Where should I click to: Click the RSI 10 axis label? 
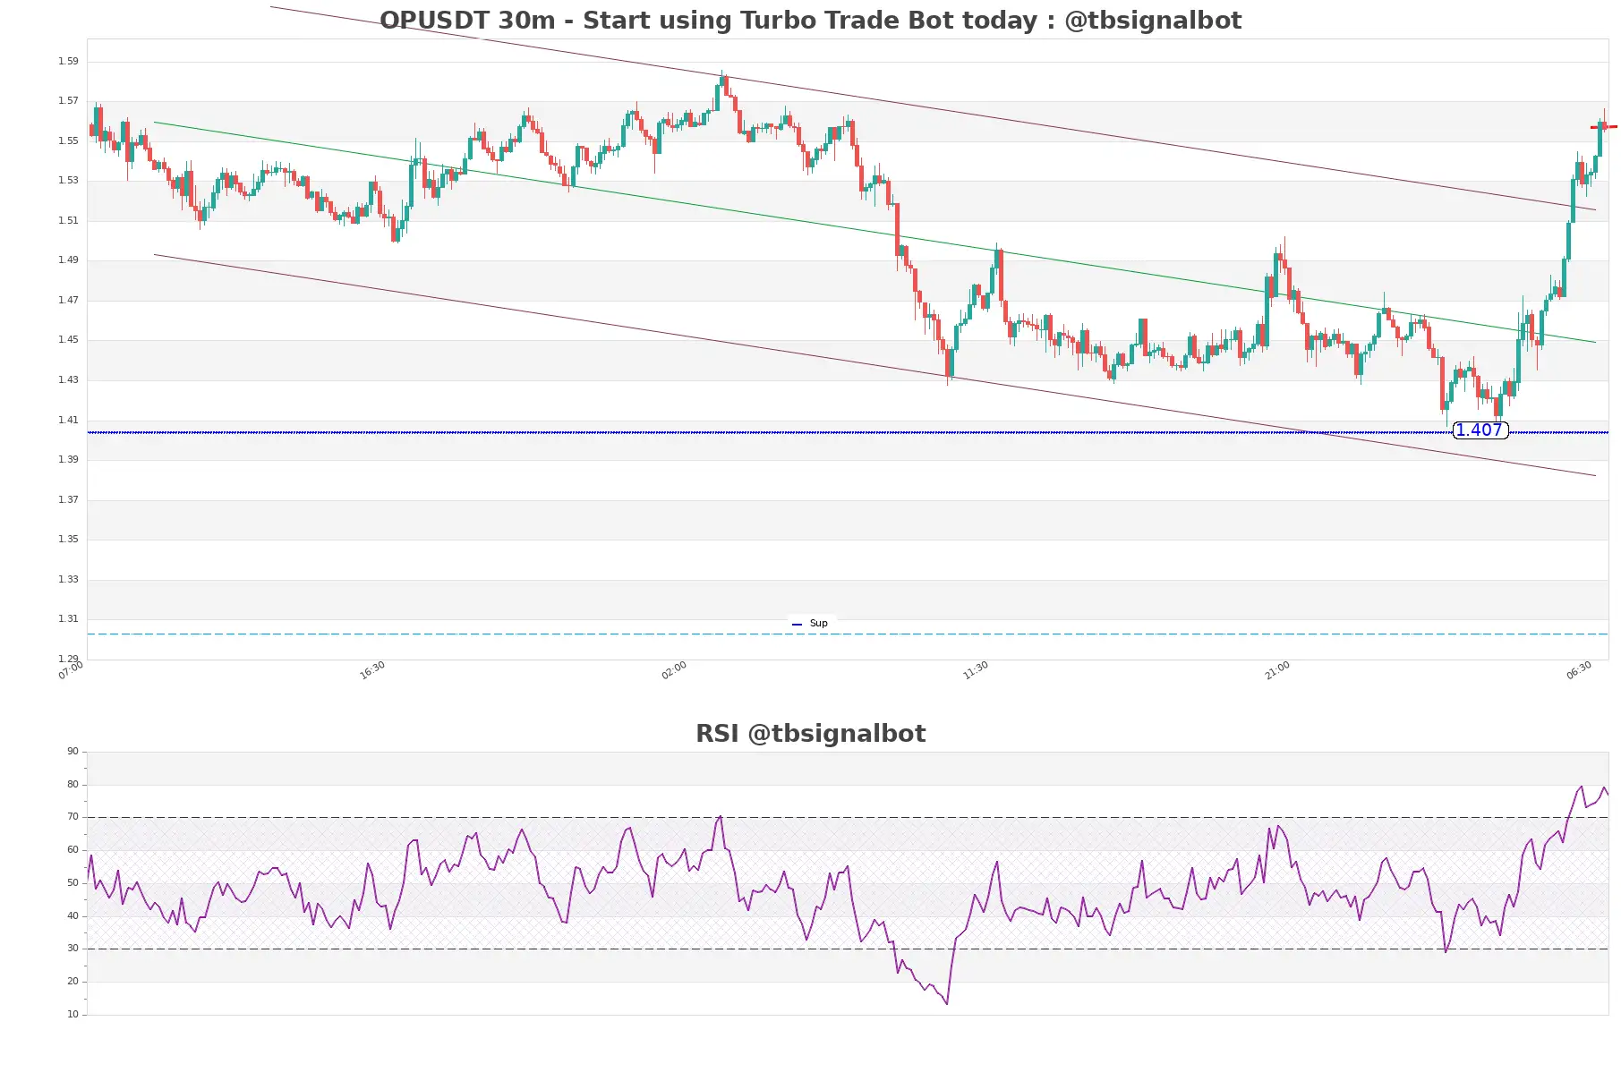coord(73,1015)
